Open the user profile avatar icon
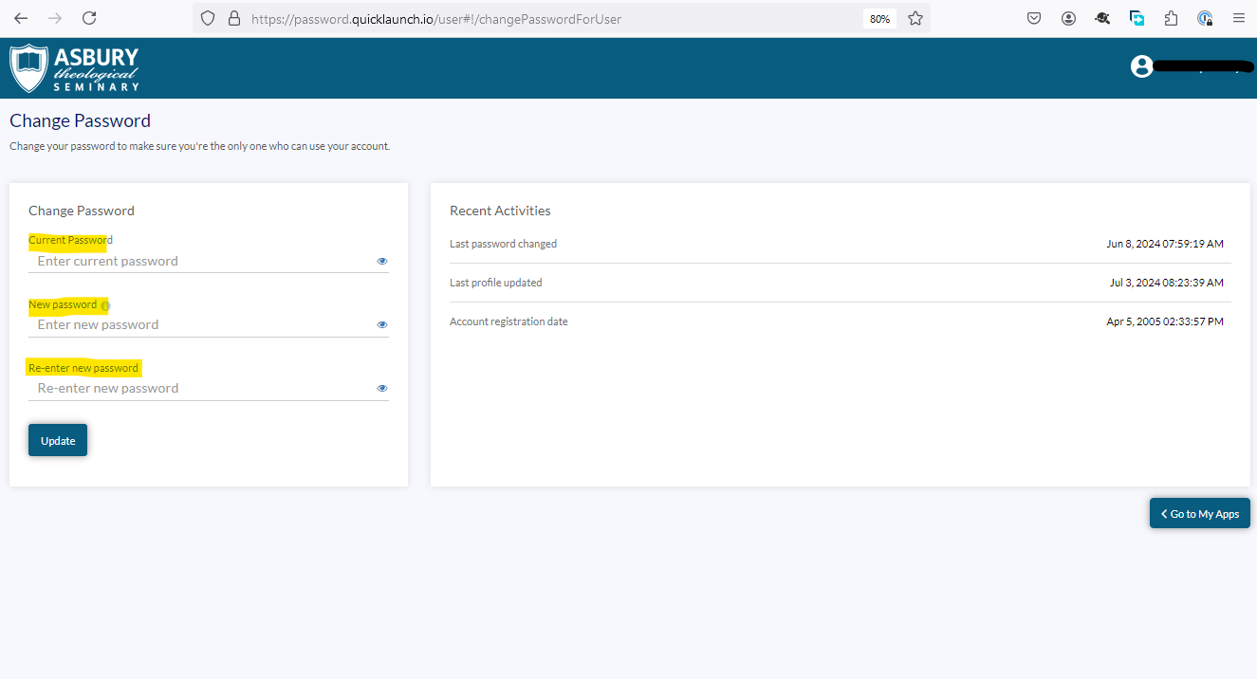Screen dimensions: 1257x679 [x=1141, y=66]
